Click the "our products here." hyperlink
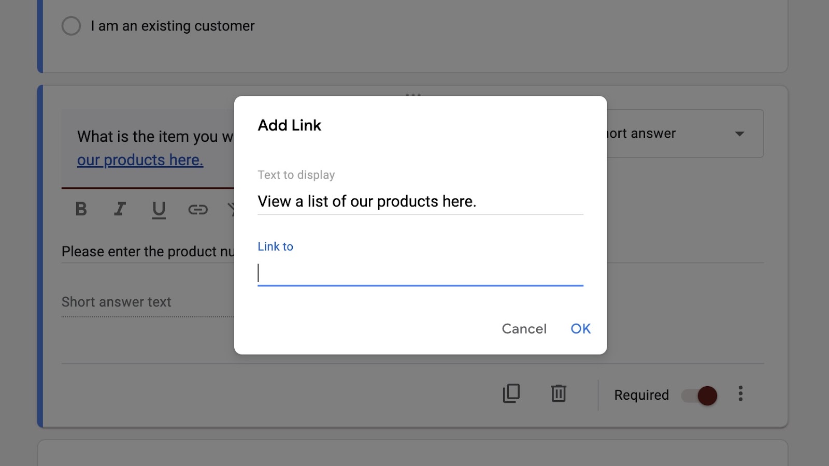This screenshot has height=466, width=829. (140, 161)
